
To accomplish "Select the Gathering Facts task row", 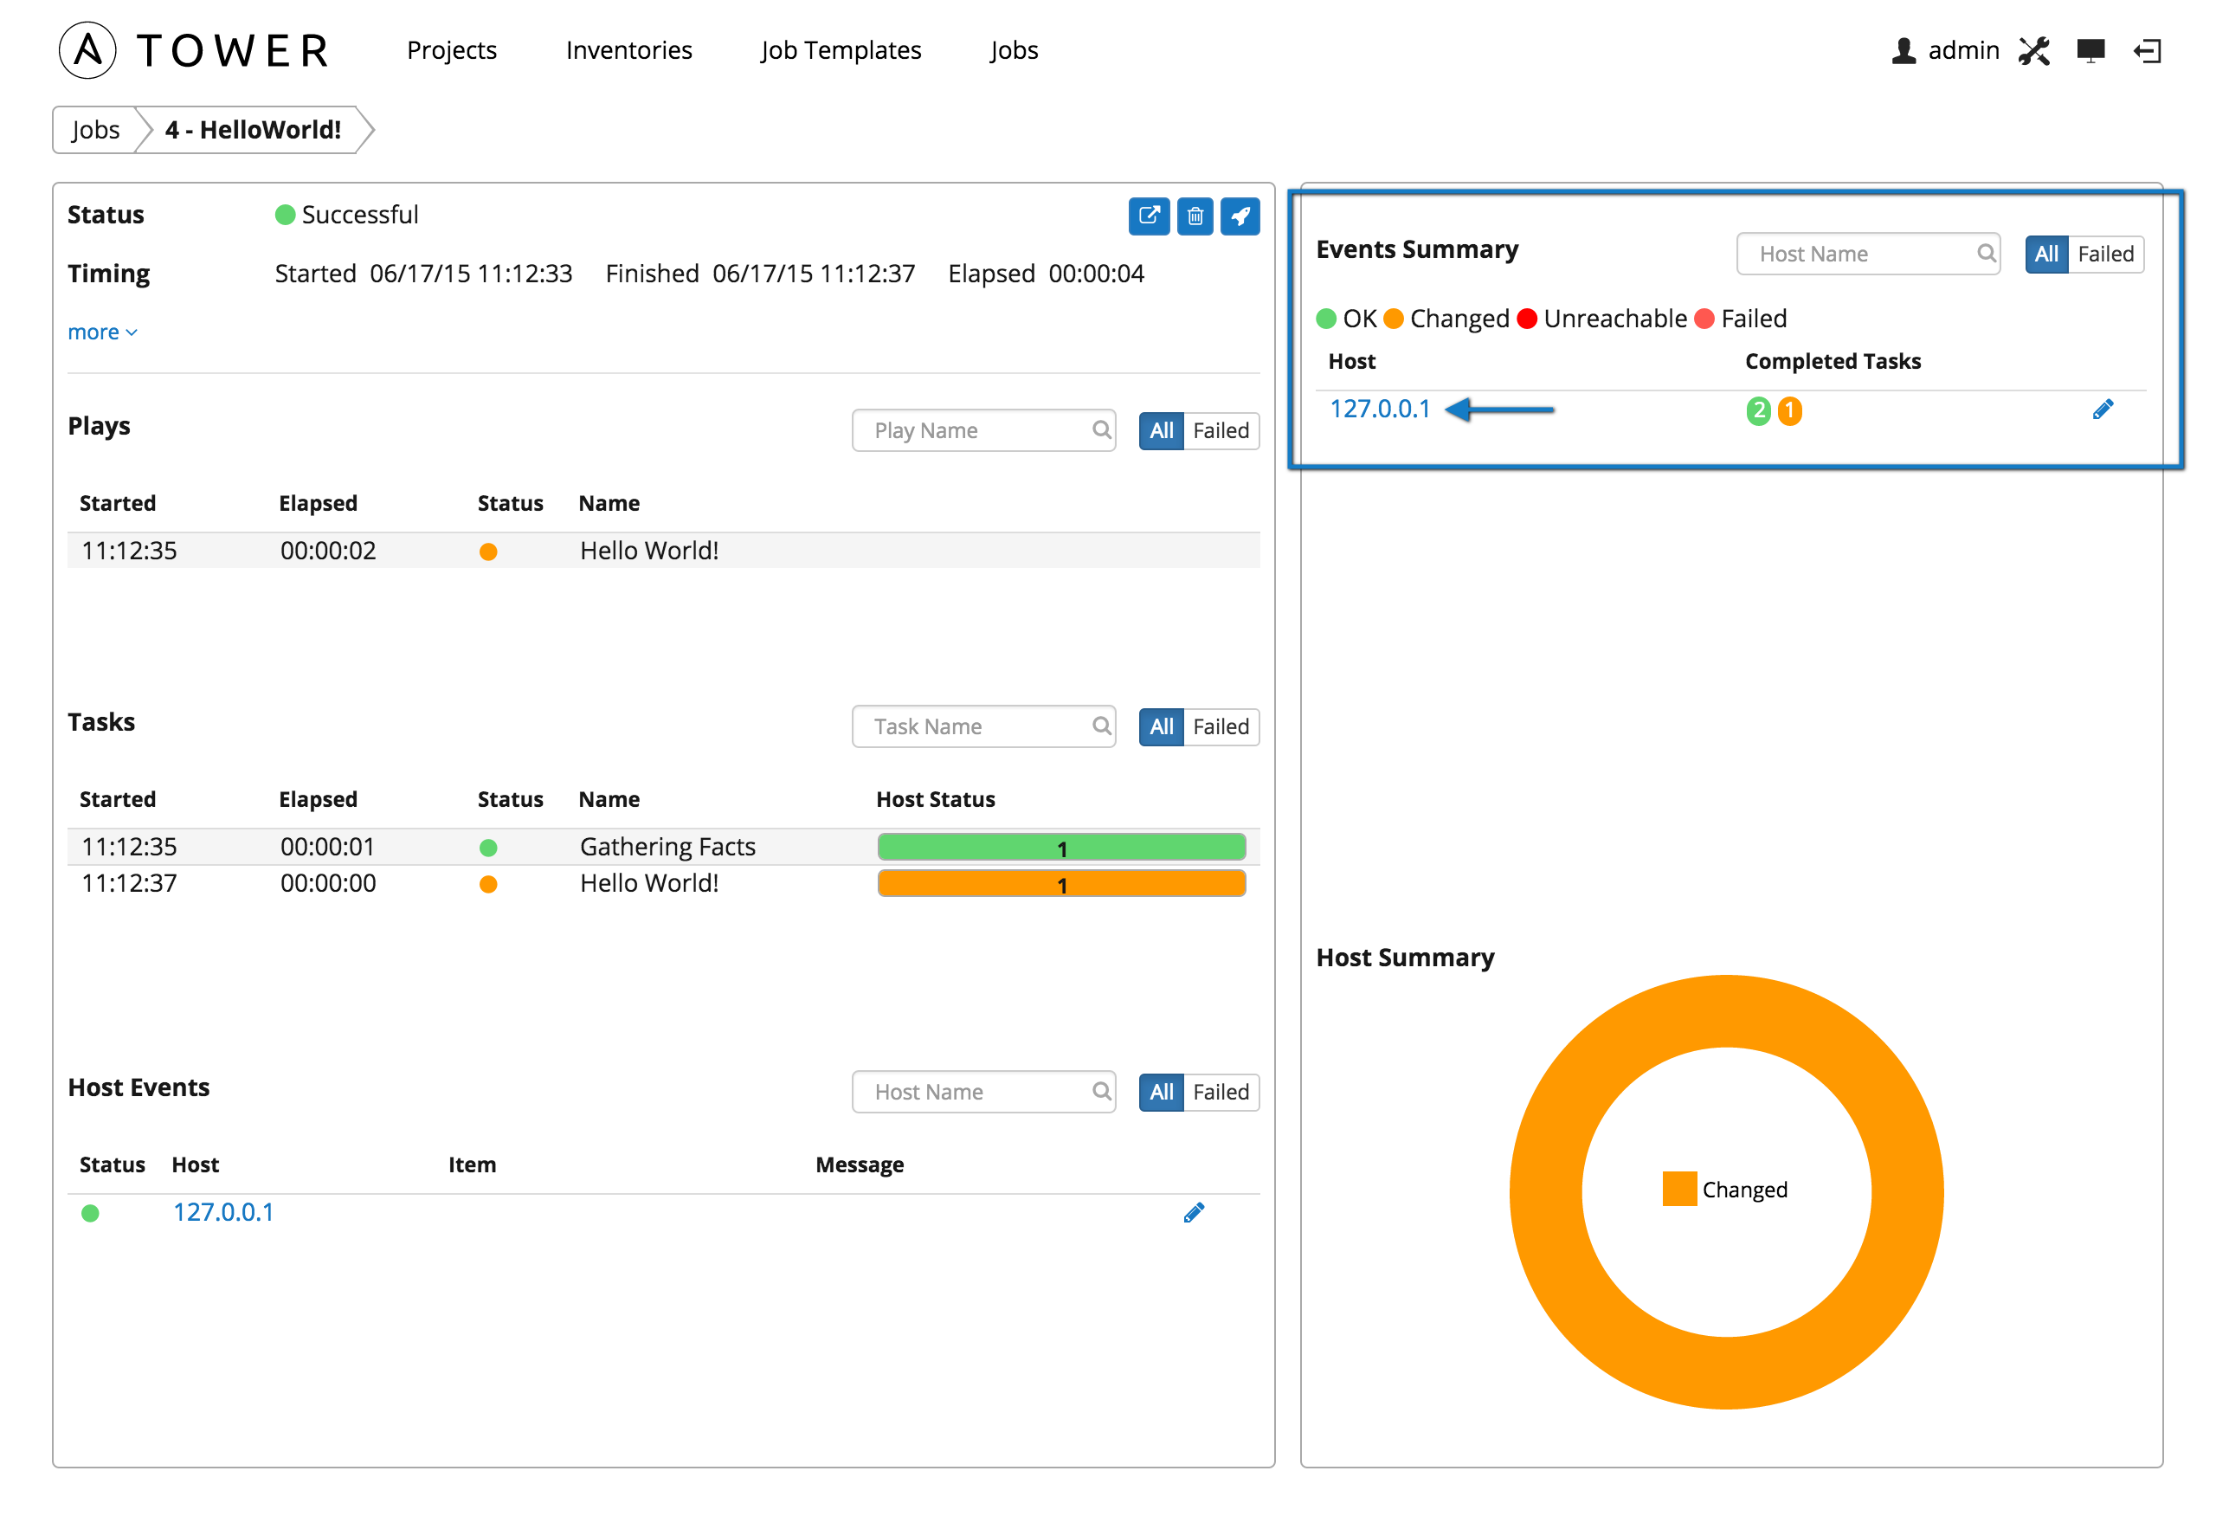I will [x=663, y=847].
